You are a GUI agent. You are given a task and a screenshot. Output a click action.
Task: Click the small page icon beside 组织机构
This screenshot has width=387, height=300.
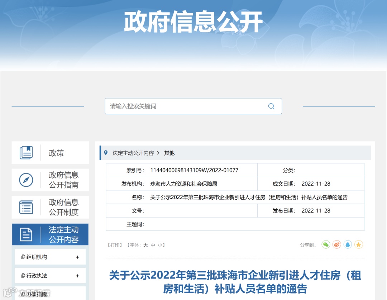click(x=23, y=257)
